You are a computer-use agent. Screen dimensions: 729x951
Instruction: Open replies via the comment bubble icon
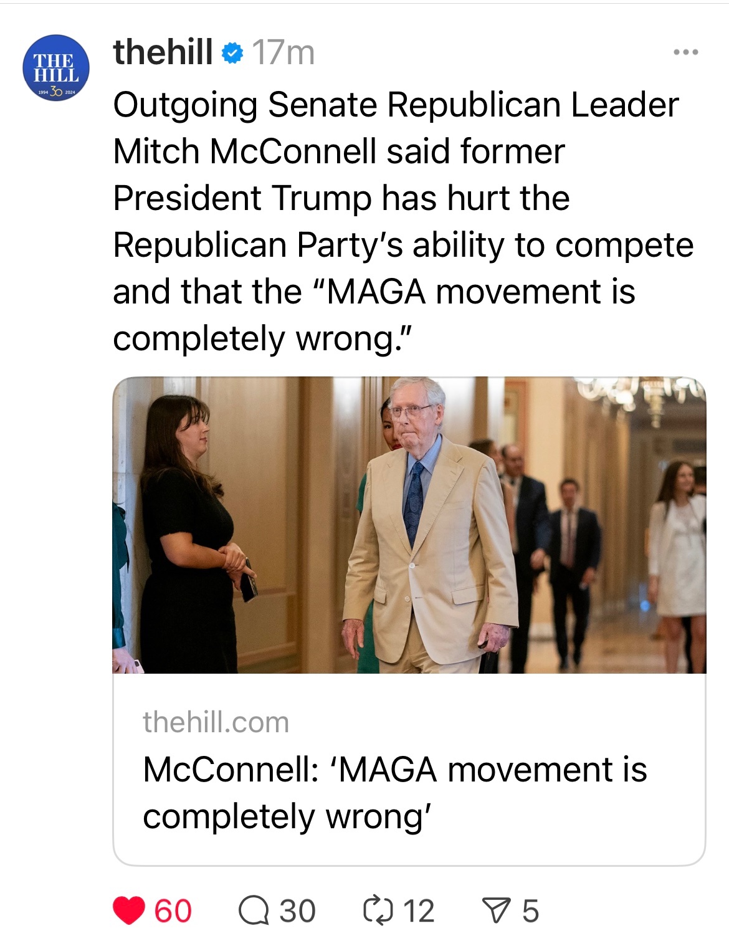tap(253, 910)
